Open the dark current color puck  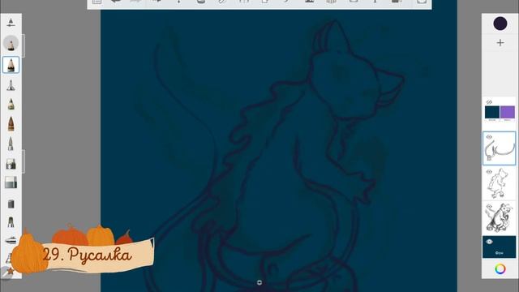click(x=500, y=24)
